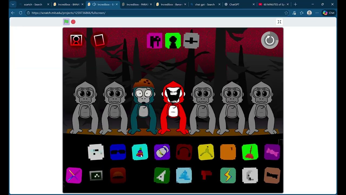Open the media control icon in toolbar
This screenshot has width=346, height=195.
(294, 13)
